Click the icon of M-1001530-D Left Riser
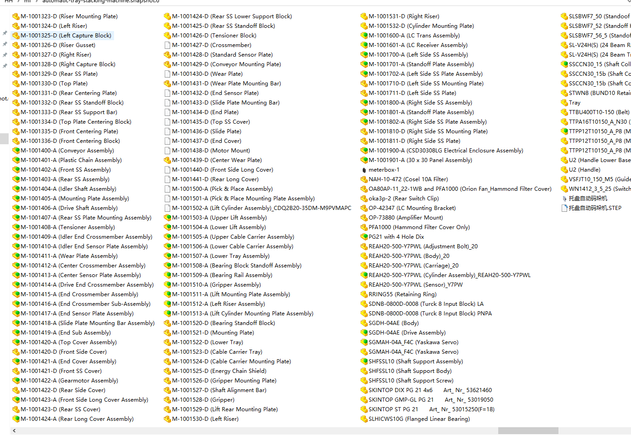This screenshot has width=631, height=440. [167, 419]
